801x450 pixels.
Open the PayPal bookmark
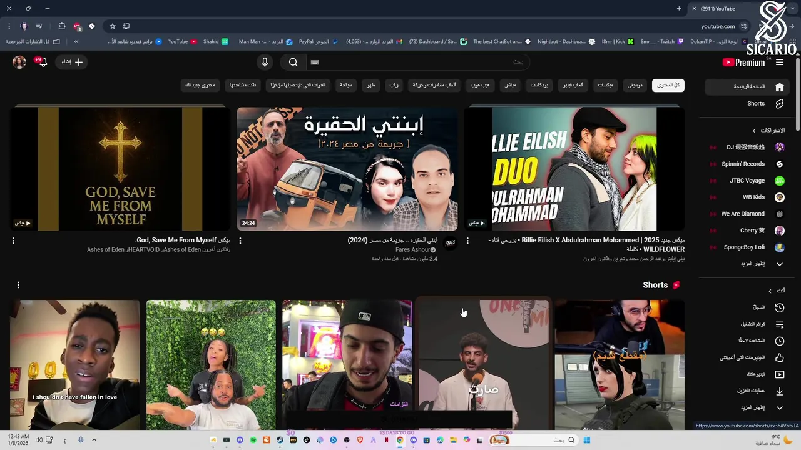(x=319, y=42)
